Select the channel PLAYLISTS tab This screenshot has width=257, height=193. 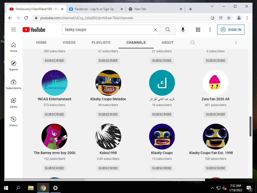point(101,42)
